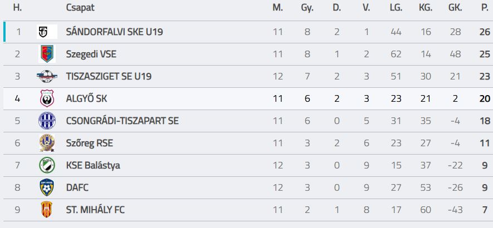Click the KSE Balástya green logo
Screen dimensions: 493x228
coord(47,165)
